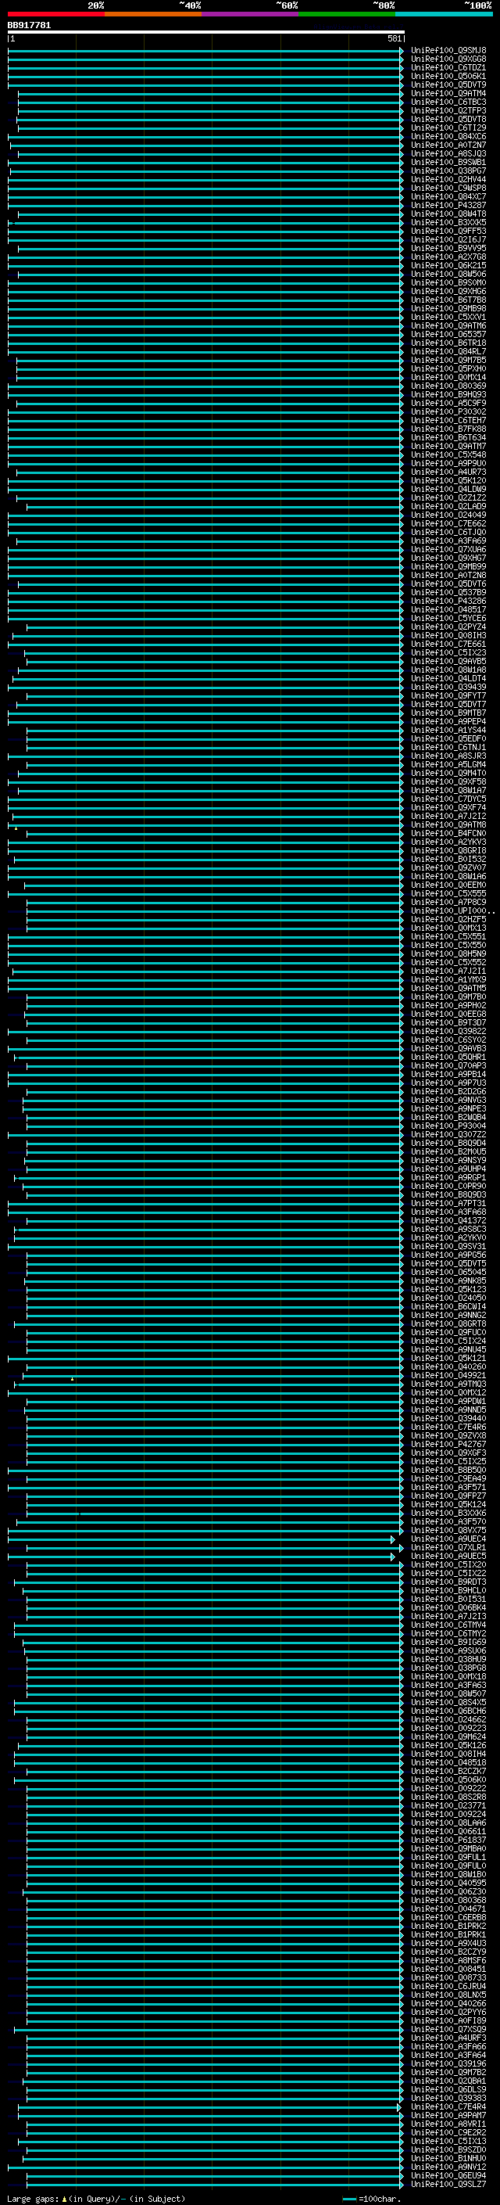Click the query name BB917781
This screenshot has height=2205, width=500.
coord(29,26)
